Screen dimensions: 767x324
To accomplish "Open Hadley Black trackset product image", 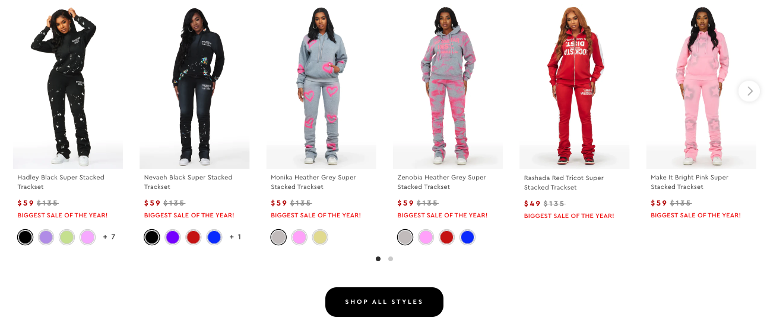I will (x=68, y=86).
